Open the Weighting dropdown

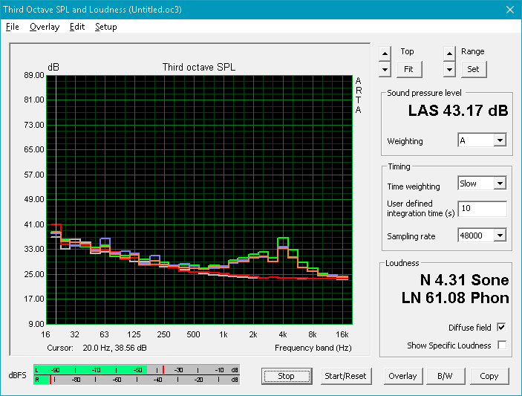click(x=500, y=140)
